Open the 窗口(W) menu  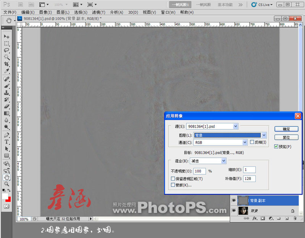point(168,13)
